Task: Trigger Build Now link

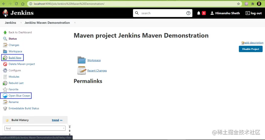Action: pos(15,58)
